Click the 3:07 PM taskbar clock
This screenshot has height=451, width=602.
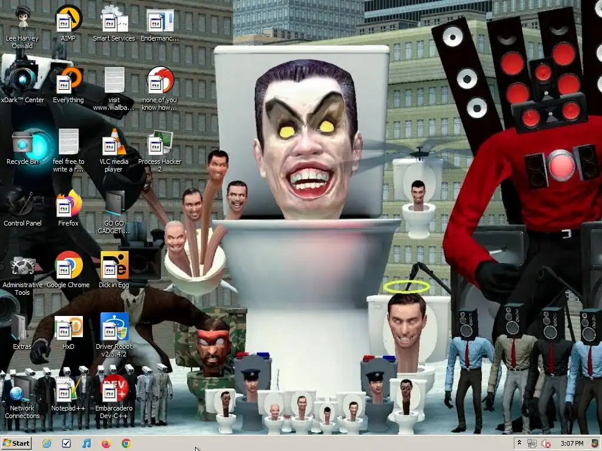(x=571, y=444)
